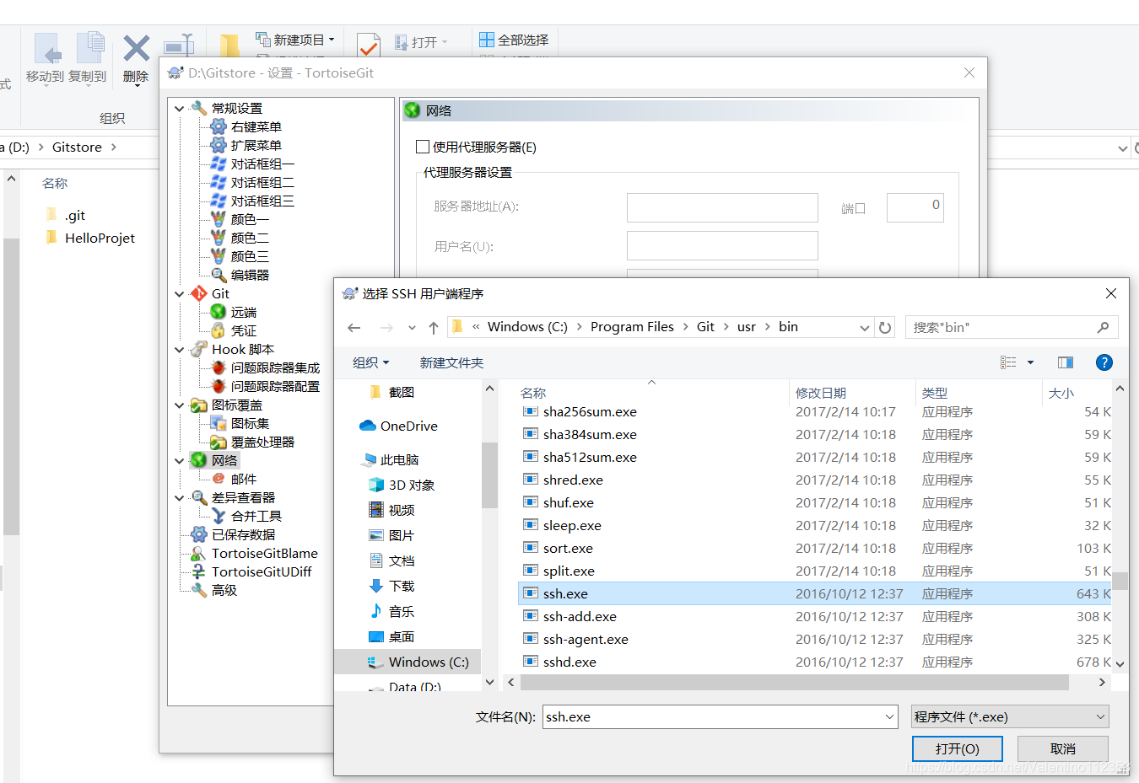1139x783 pixels.
Task: Click the 新建文件夹 toolbar item
Action: tap(451, 362)
